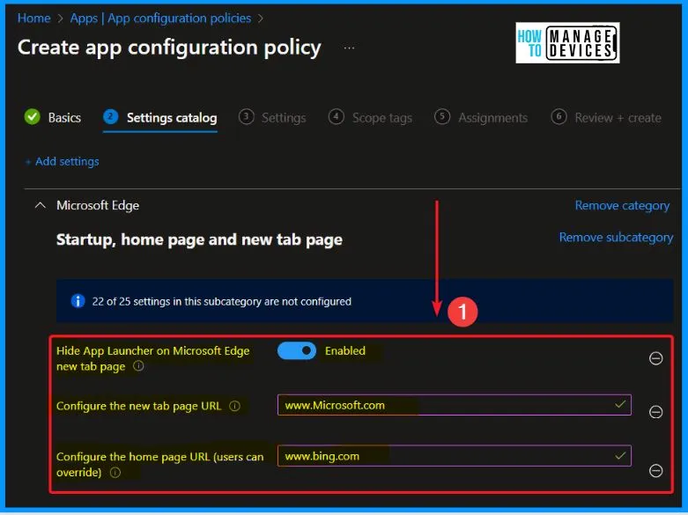688x515 pixels.
Task: Click Remove subcategory link
Action: click(x=616, y=238)
